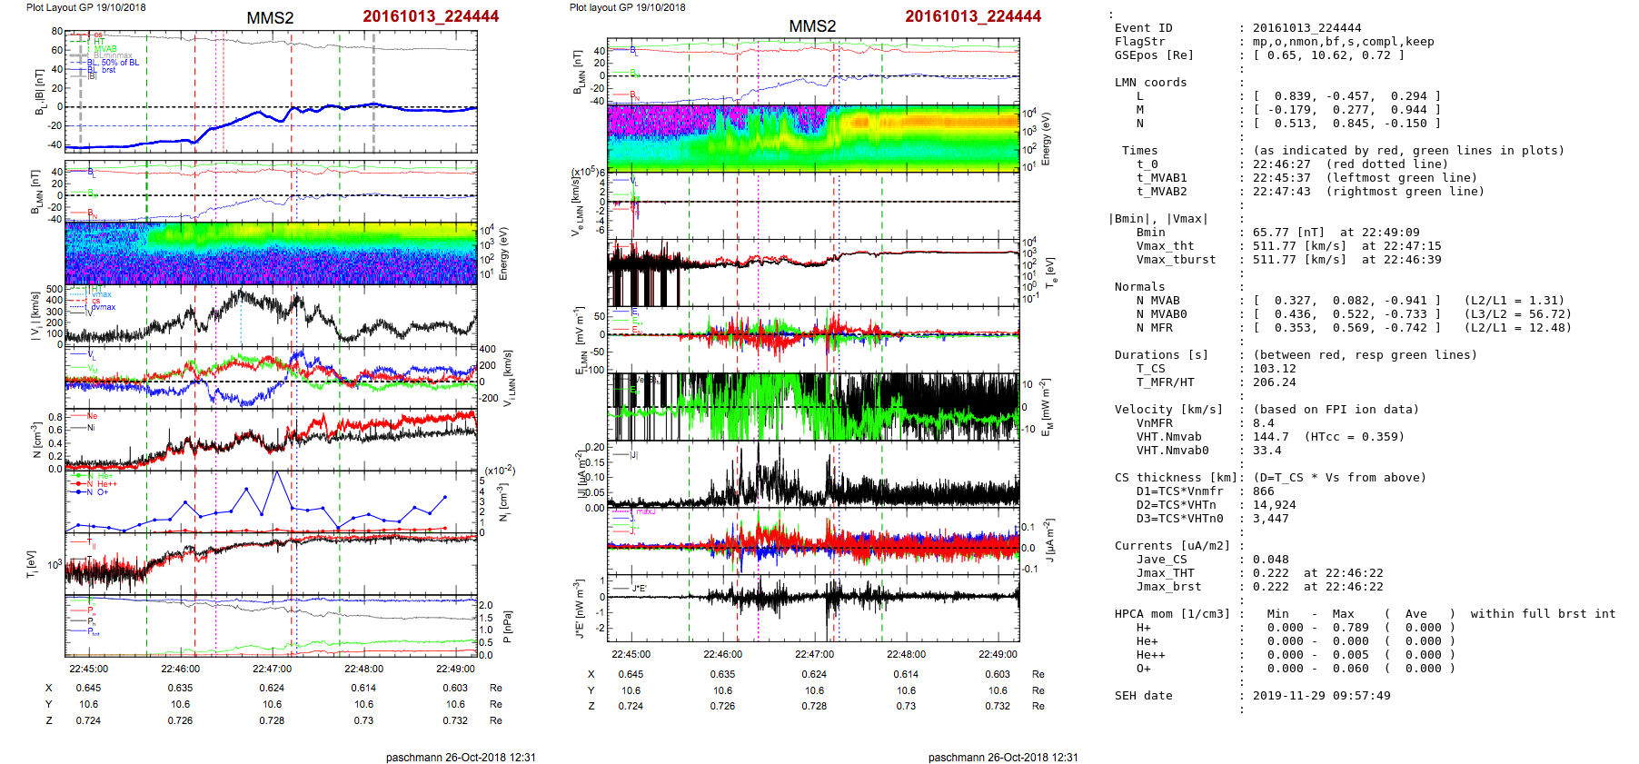The height and width of the screenshot is (764, 1639).
Task: Click the black-and-green E_M panel in right plot
Action: pos(813,406)
